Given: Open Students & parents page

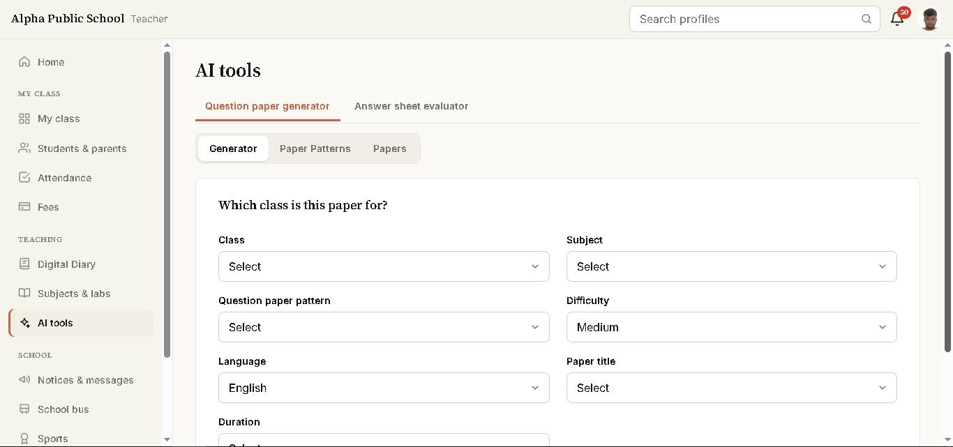Looking at the screenshot, I should tap(81, 149).
